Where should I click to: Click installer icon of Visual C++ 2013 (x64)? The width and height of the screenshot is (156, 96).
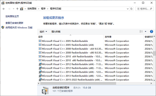[40, 72]
